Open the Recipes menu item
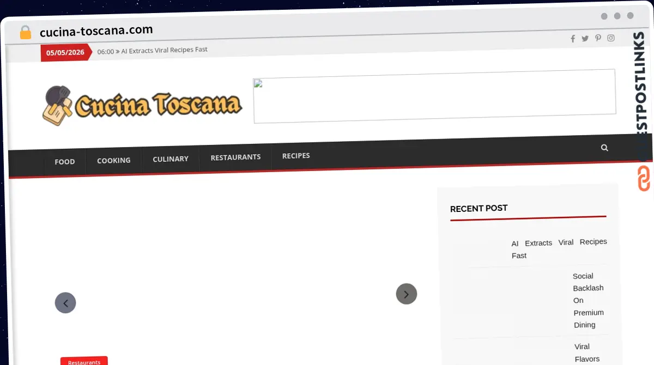The width and height of the screenshot is (654, 365). [x=296, y=156]
